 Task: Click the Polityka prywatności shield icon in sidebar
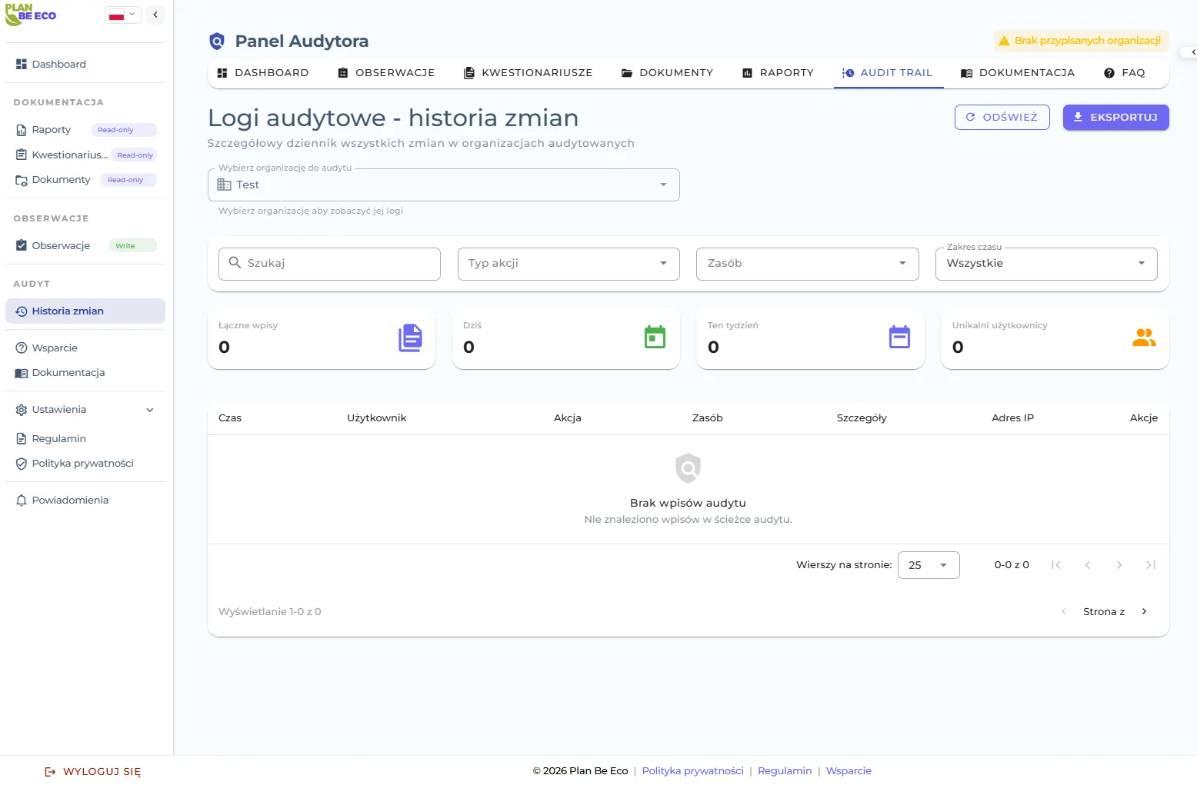tap(21, 463)
